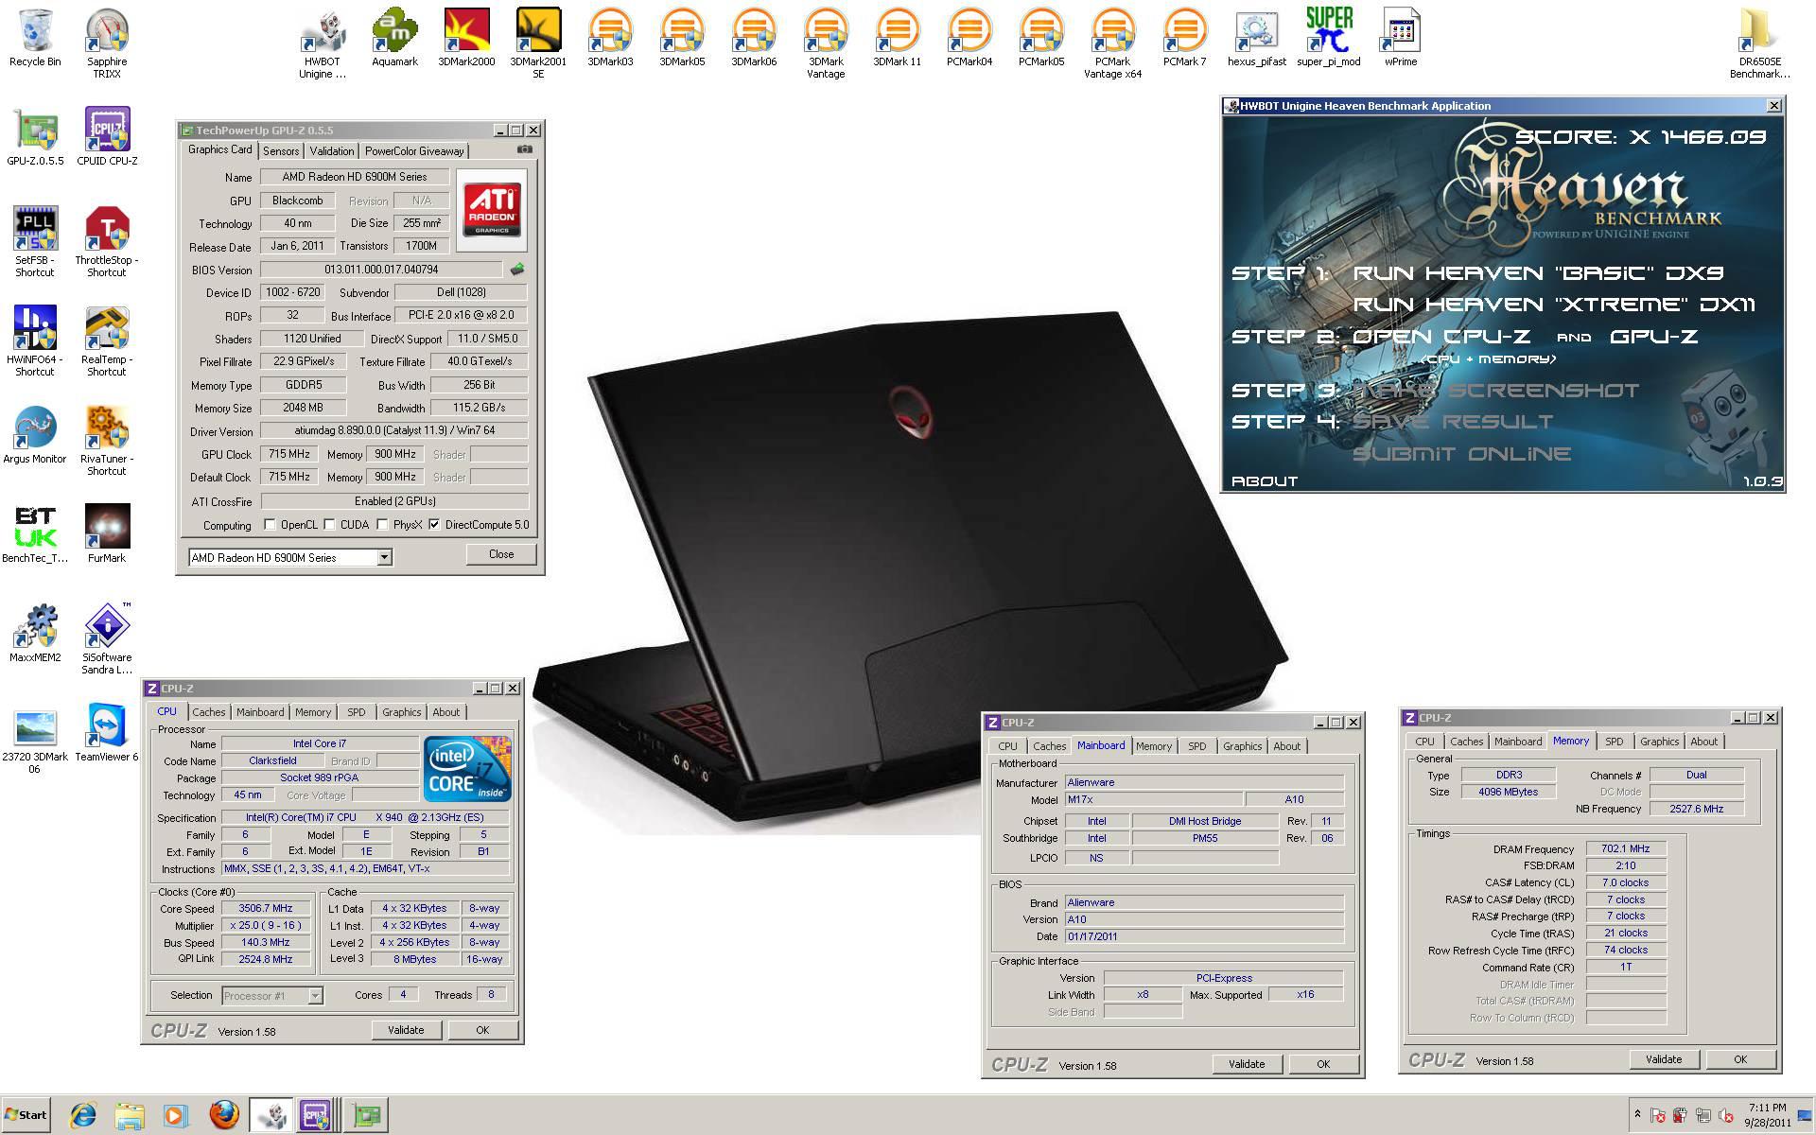Click Validate in Memory CPU-Z window
The height and width of the screenshot is (1135, 1816).
coord(1664,1059)
